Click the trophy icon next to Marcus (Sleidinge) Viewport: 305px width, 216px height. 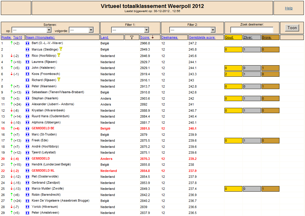(x=61, y=49)
